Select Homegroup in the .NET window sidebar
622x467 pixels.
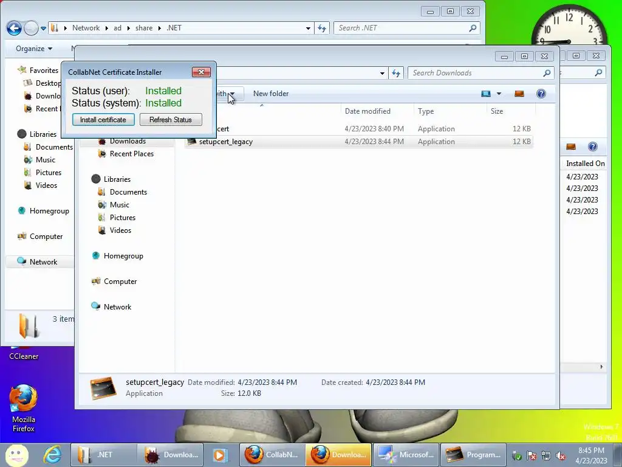(49, 211)
